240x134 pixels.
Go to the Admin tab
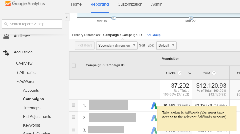(x=157, y=4)
